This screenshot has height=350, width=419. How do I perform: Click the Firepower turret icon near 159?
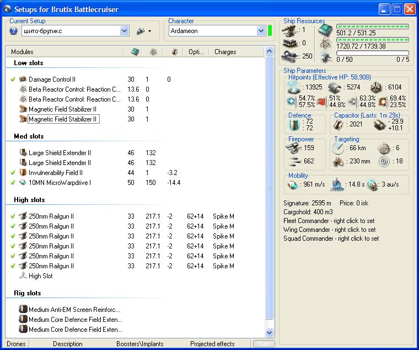[x=293, y=149]
